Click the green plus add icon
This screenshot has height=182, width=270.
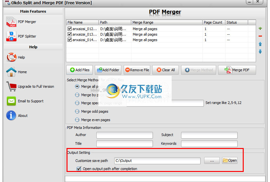point(260,28)
